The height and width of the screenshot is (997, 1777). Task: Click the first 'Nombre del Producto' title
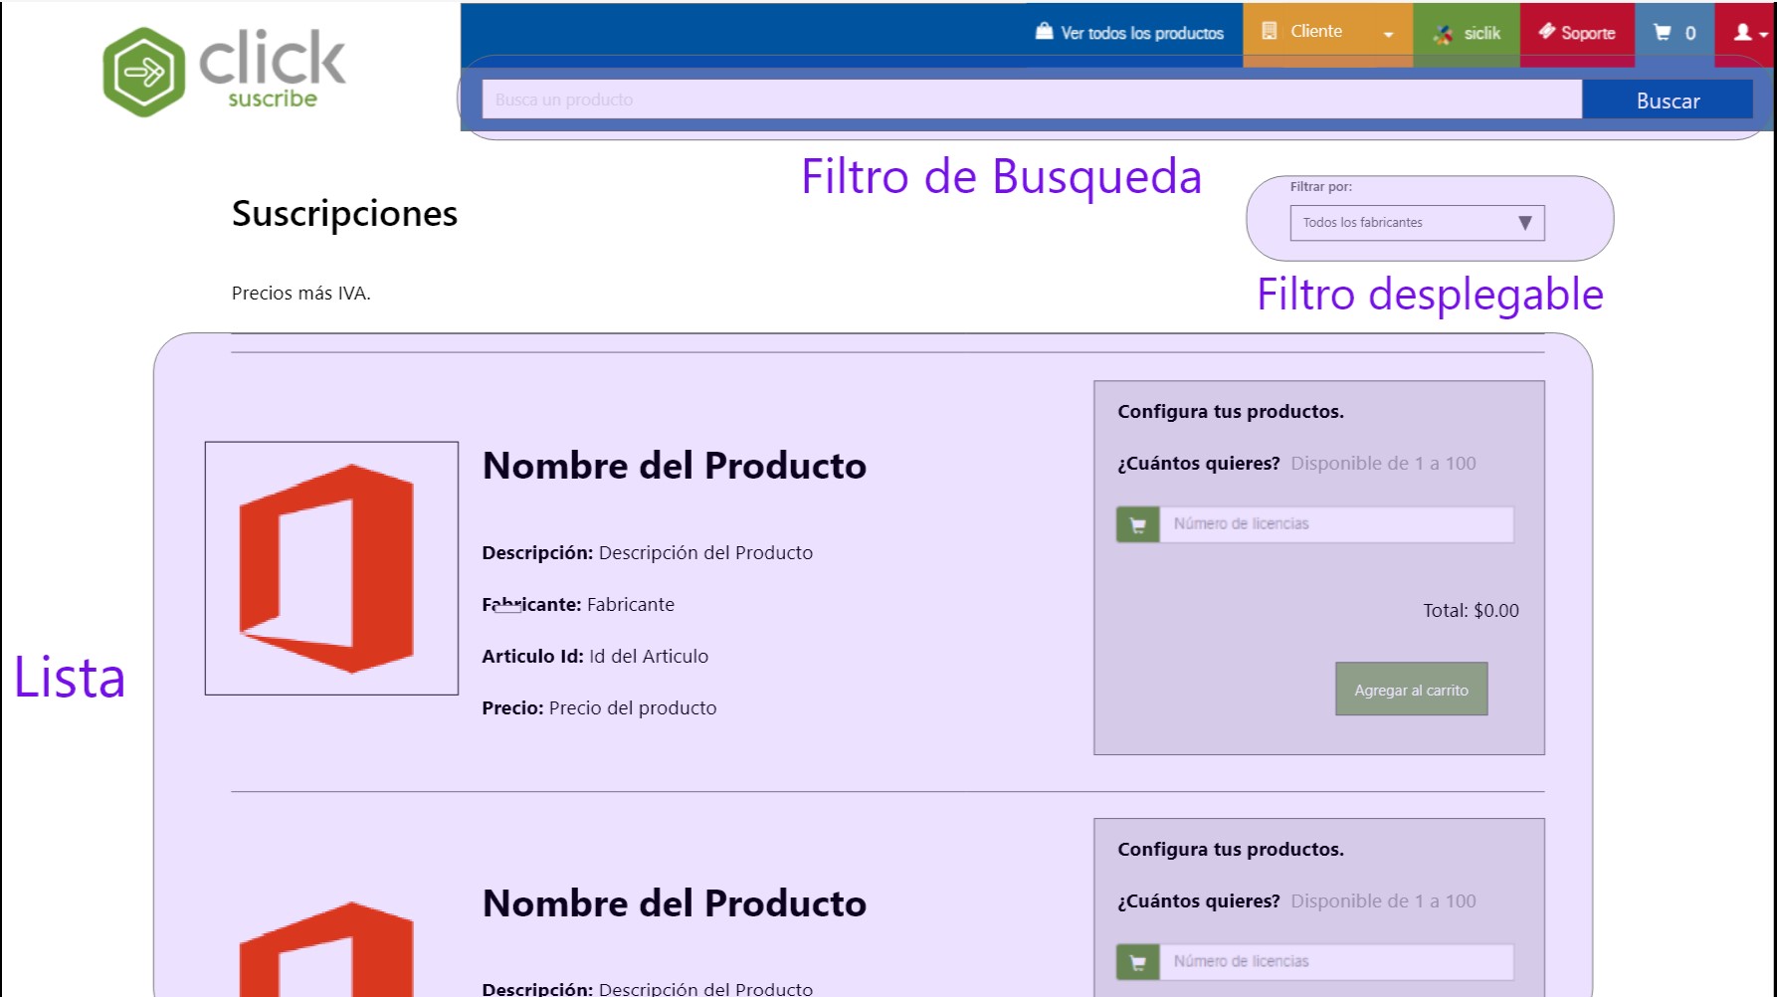[x=675, y=466]
